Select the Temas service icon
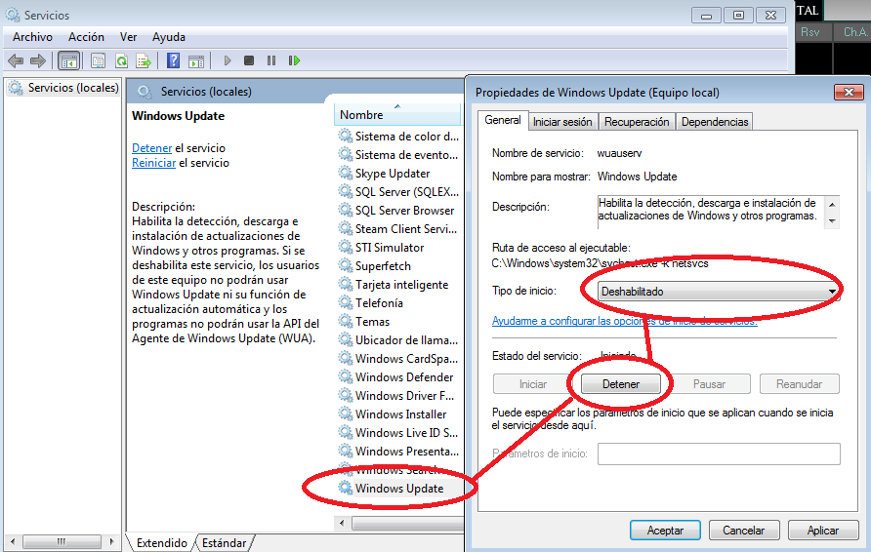This screenshot has height=552, width=871. tap(346, 321)
